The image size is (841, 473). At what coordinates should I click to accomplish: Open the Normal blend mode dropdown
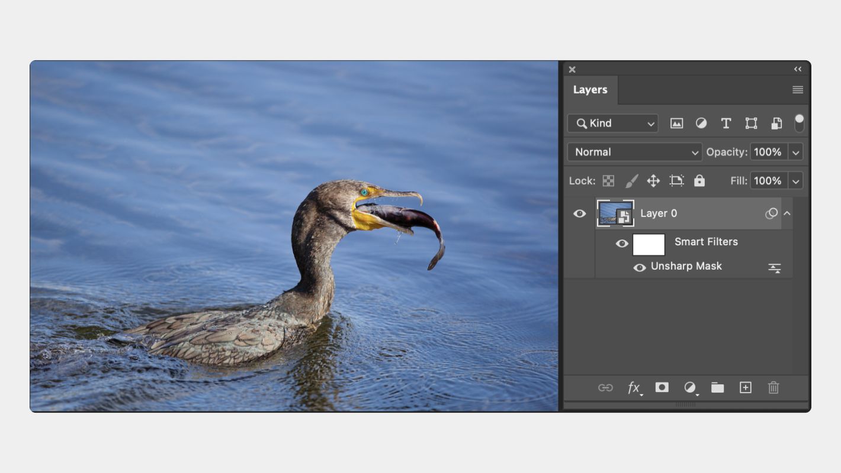pyautogui.click(x=634, y=152)
